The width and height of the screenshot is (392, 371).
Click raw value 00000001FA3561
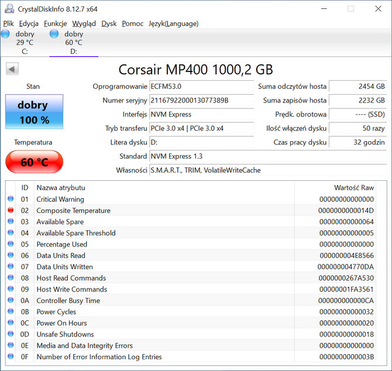pos(346,289)
